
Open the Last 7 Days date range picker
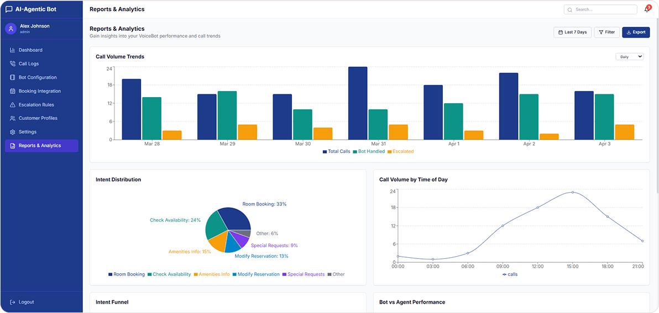pyautogui.click(x=572, y=33)
